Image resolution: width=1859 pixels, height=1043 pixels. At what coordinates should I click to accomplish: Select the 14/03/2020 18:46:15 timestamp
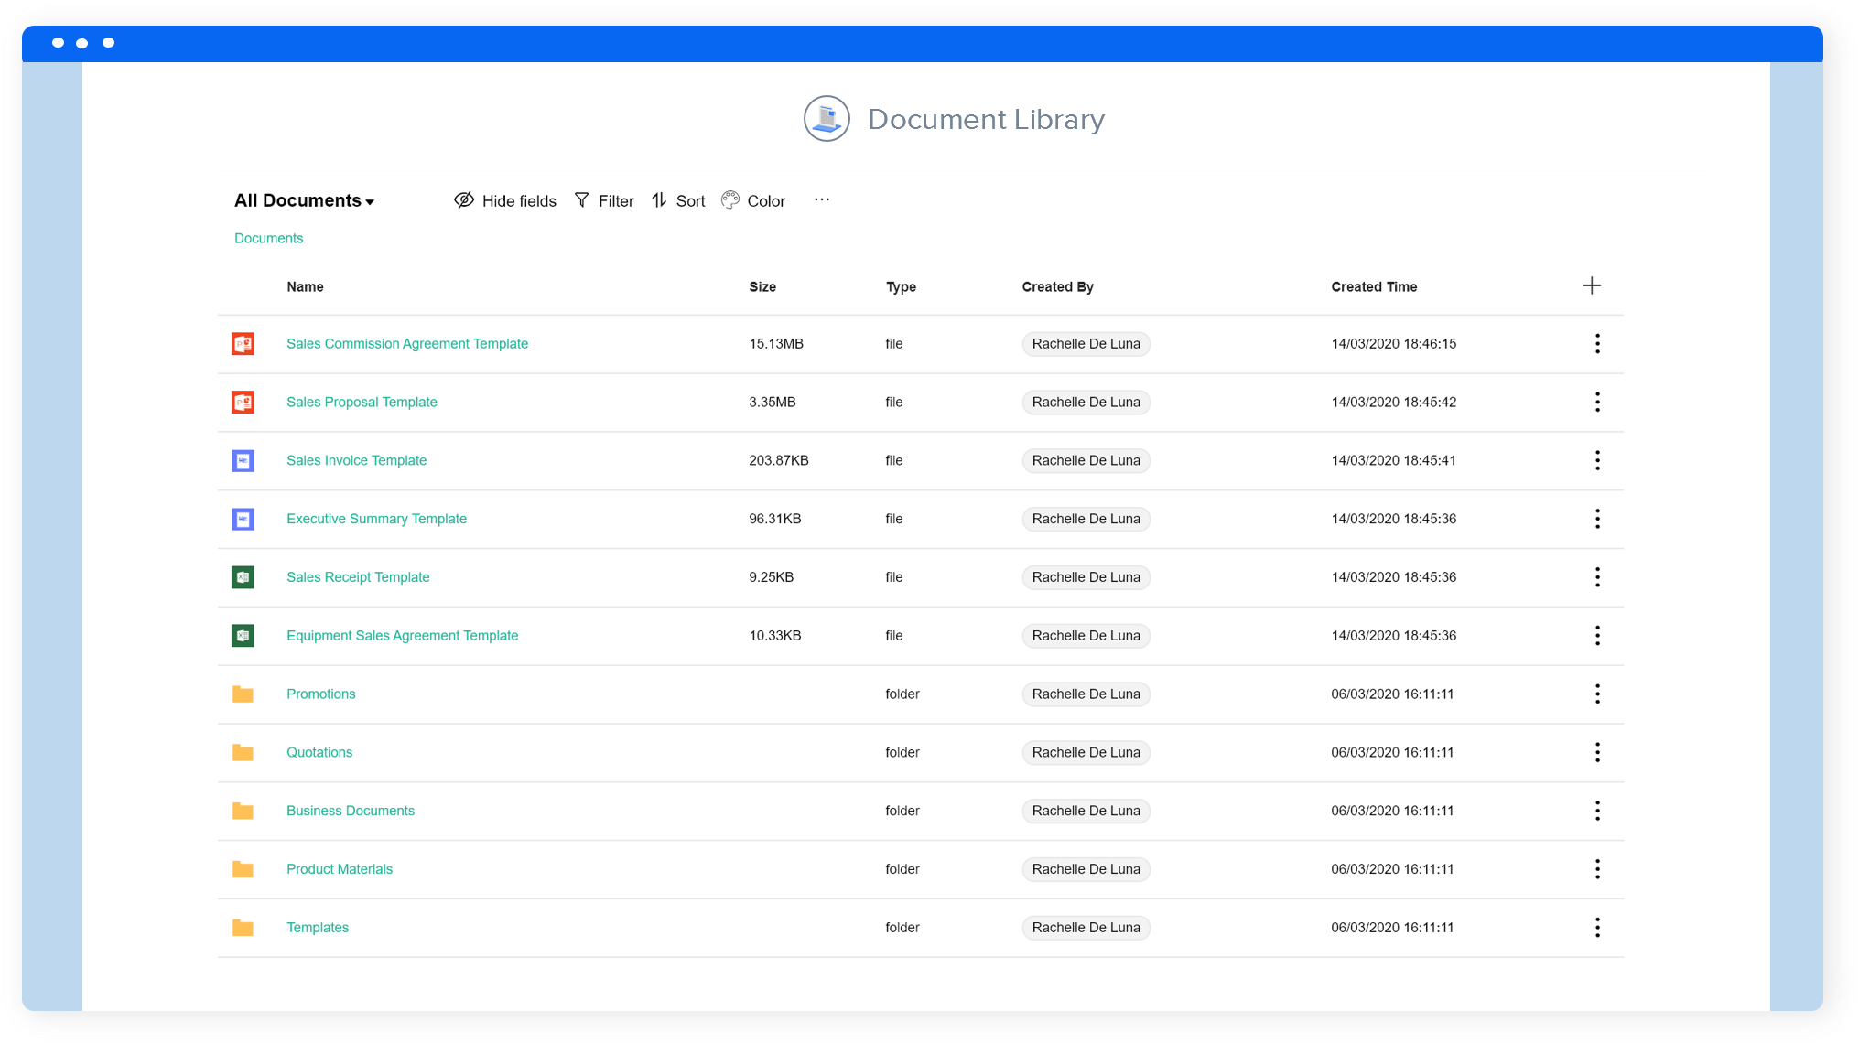(x=1393, y=344)
